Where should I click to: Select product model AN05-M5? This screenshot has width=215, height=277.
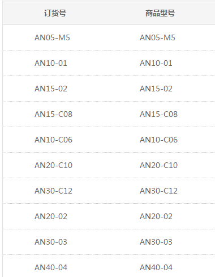point(157,37)
